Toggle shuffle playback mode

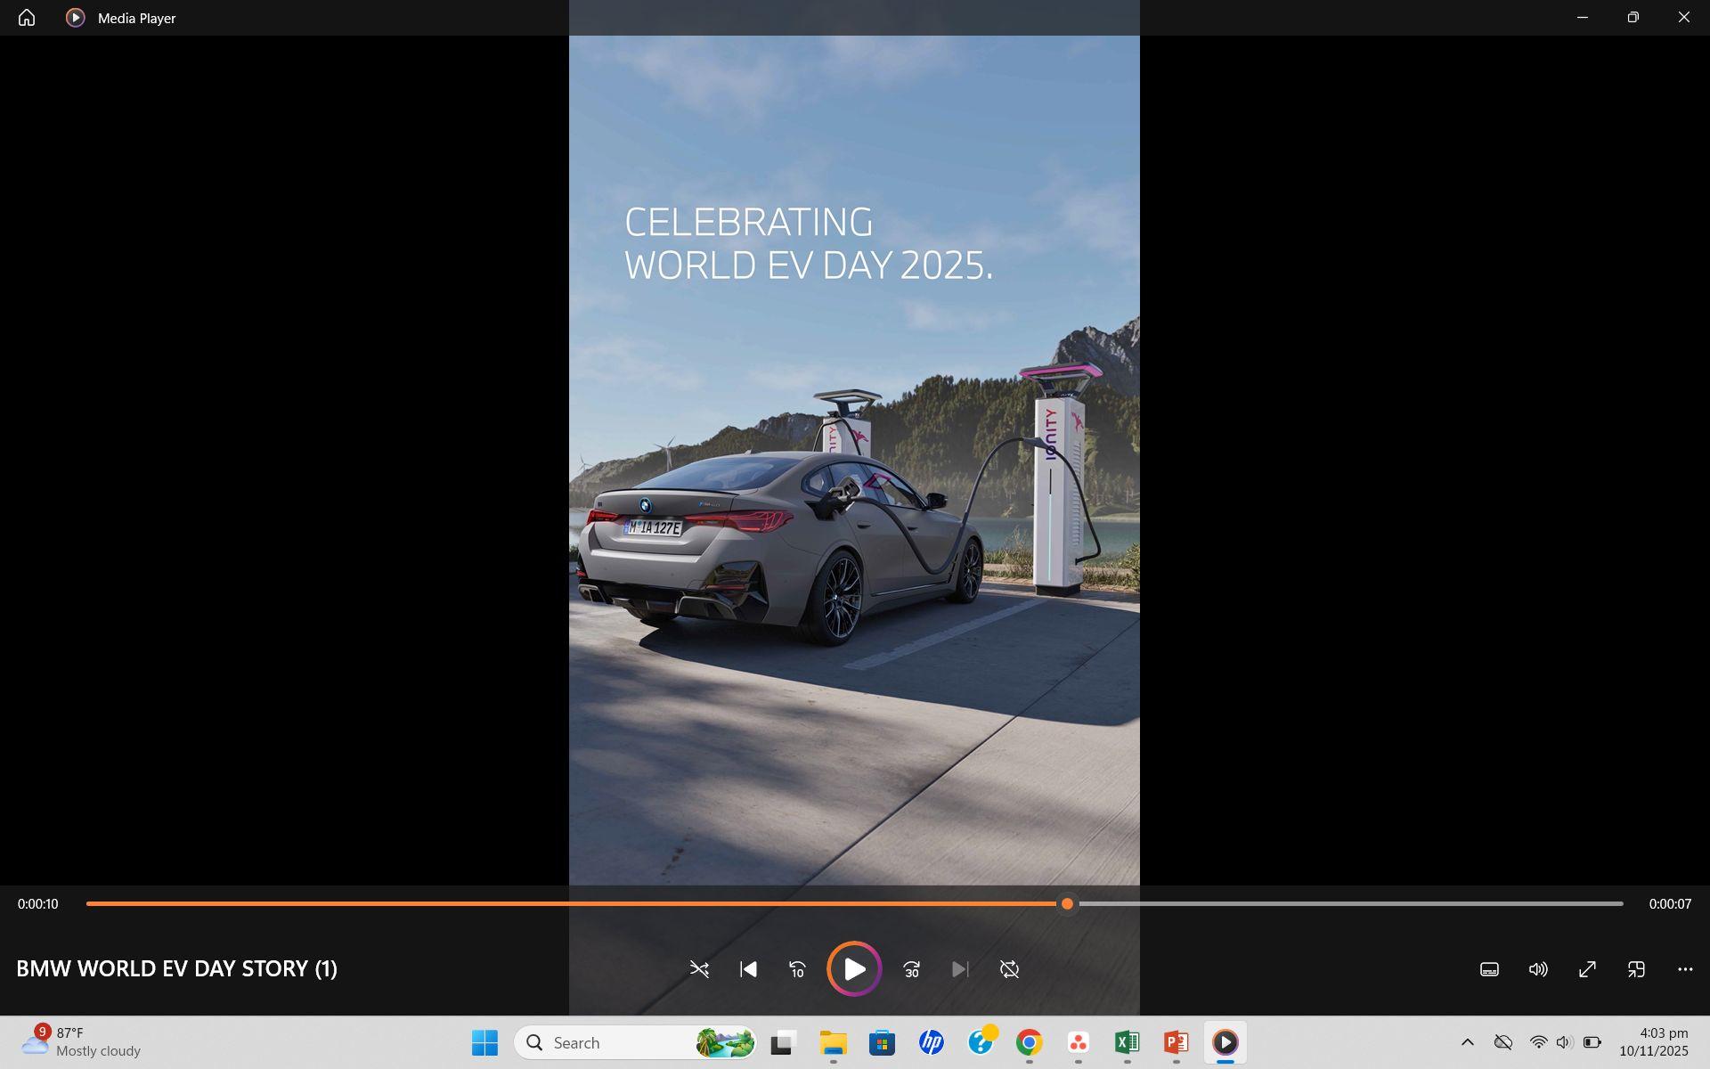(699, 969)
